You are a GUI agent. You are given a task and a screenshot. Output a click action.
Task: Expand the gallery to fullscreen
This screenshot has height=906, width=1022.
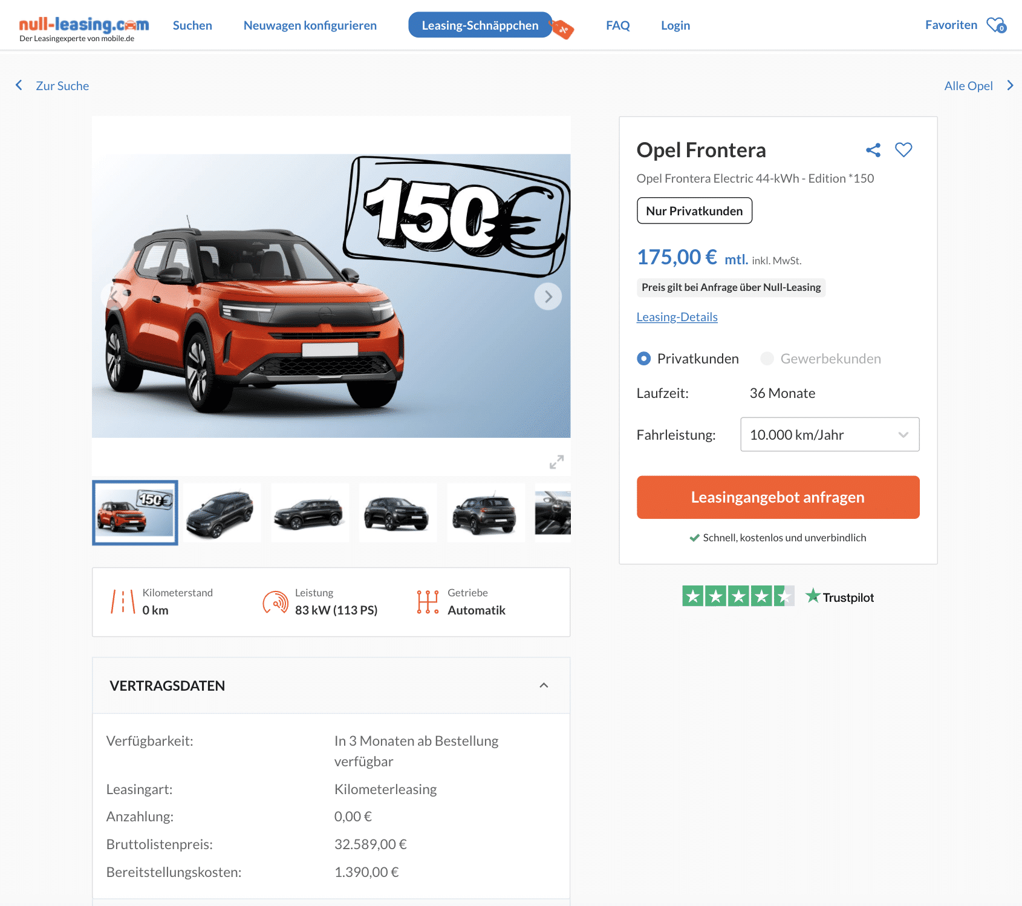coord(556,462)
